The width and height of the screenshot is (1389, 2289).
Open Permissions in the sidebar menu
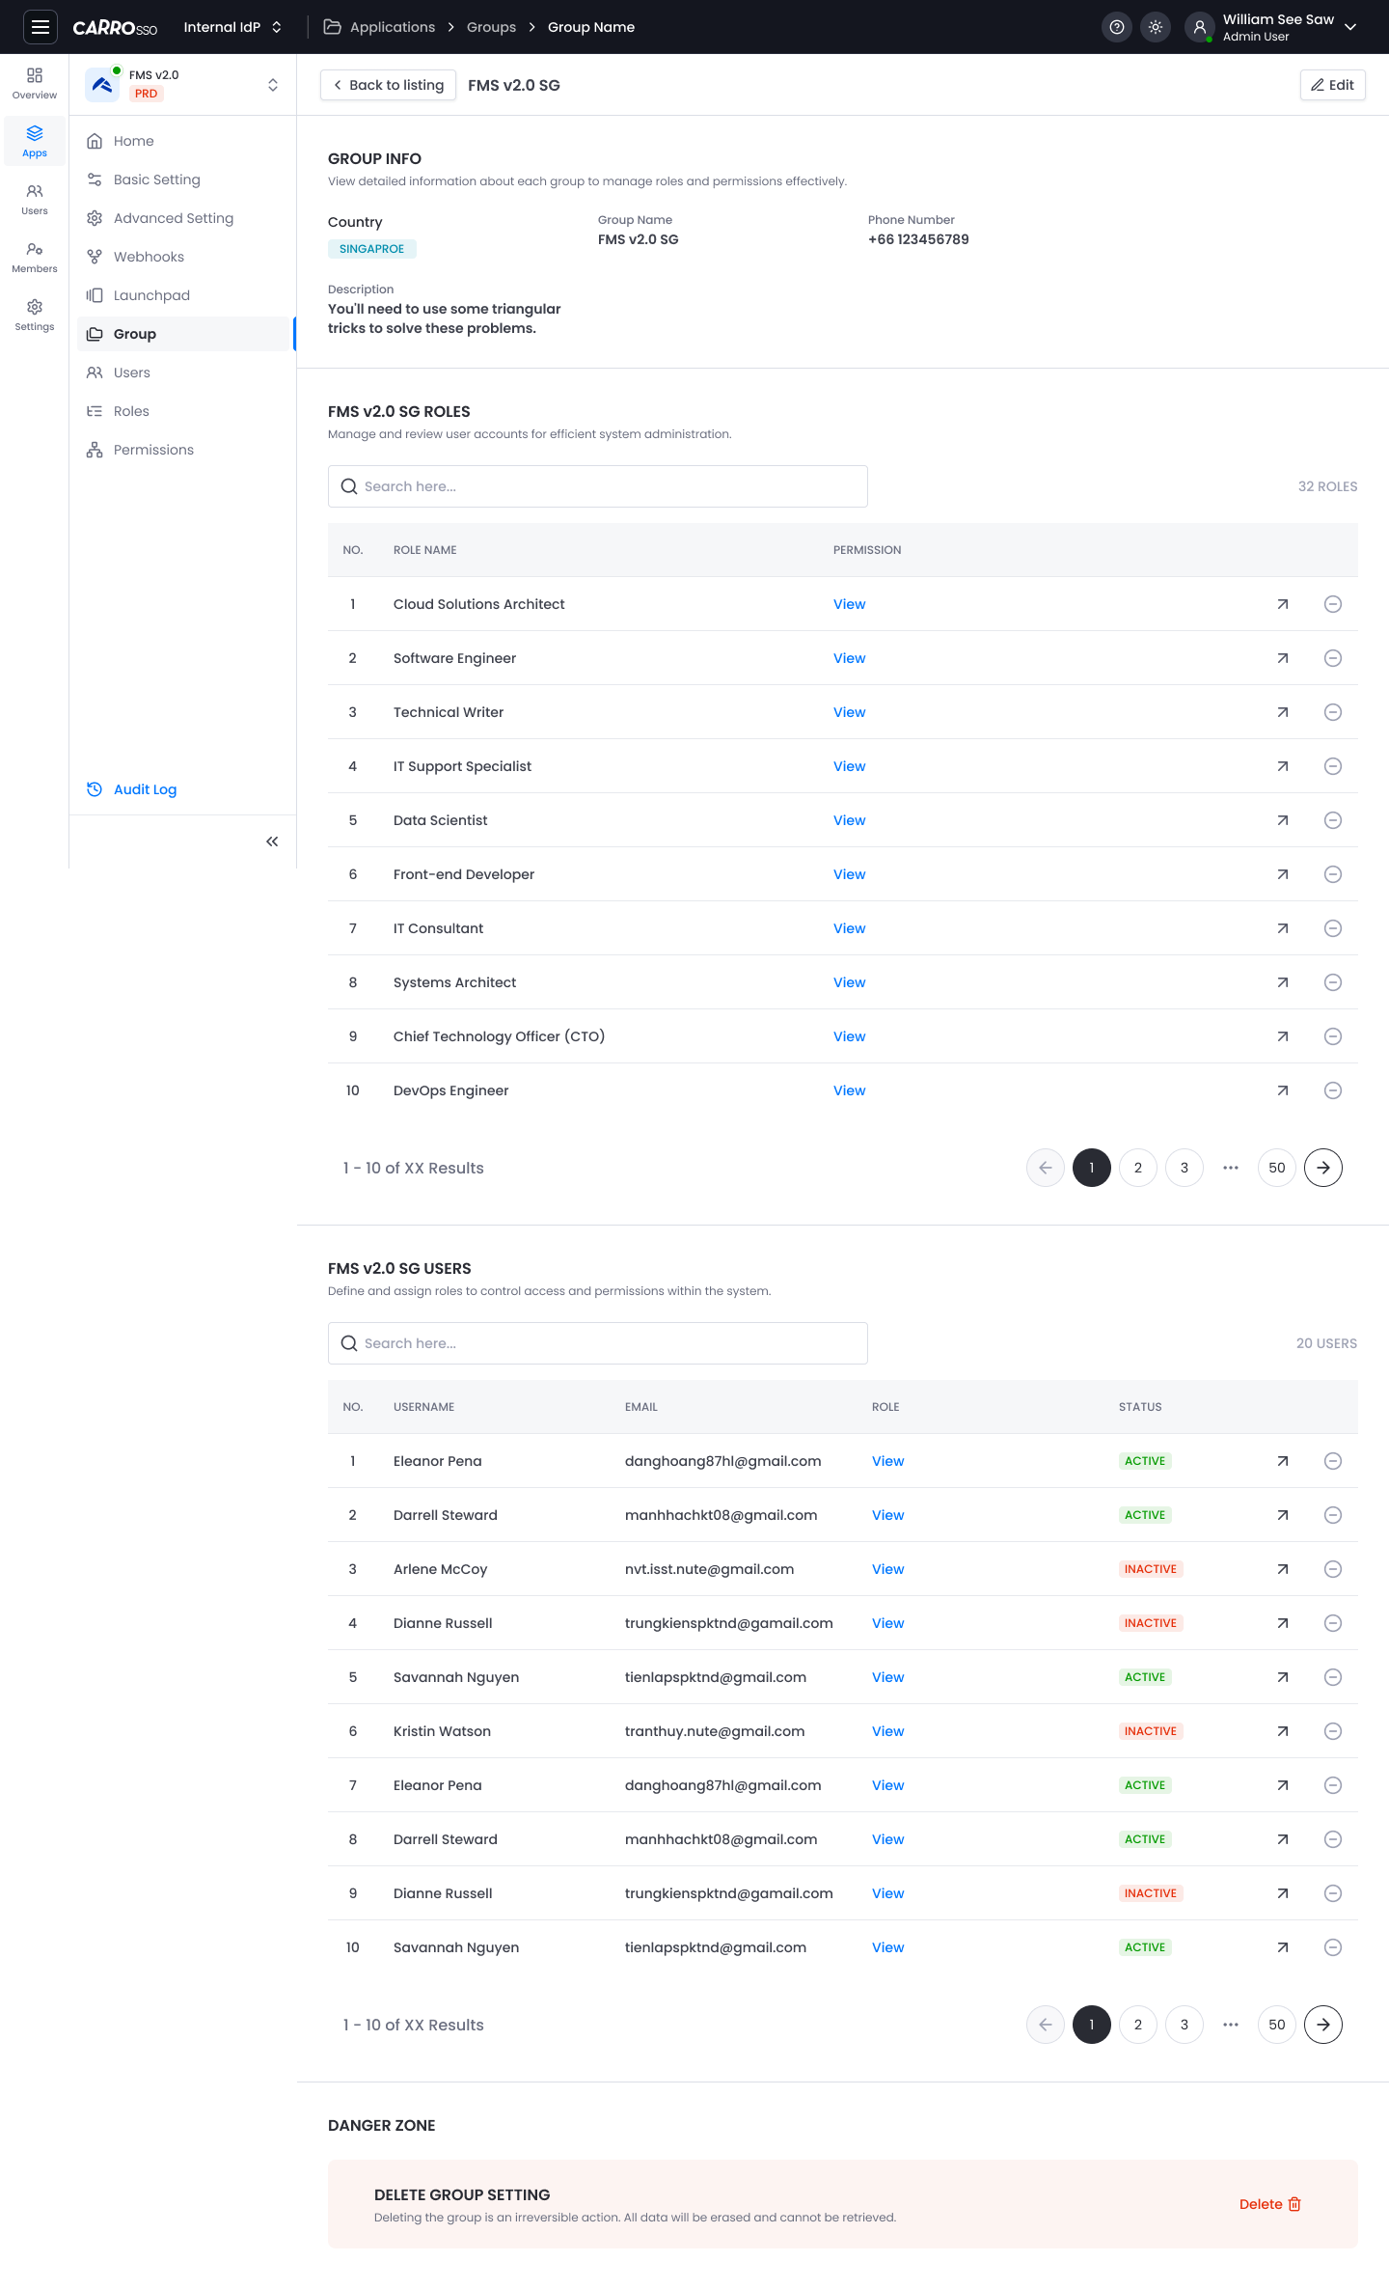pyautogui.click(x=153, y=450)
